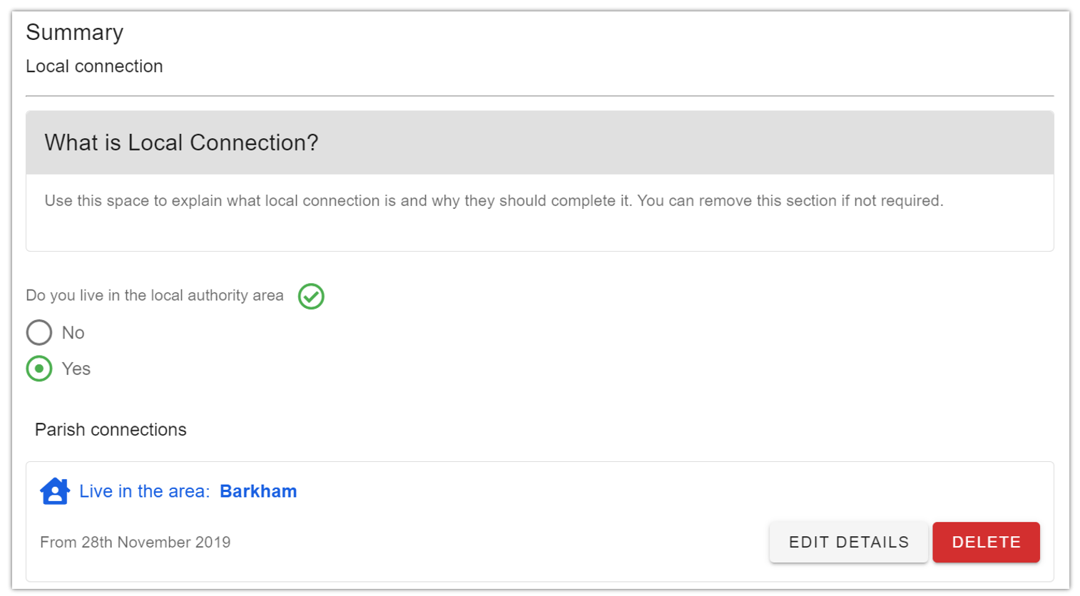This screenshot has height=596, width=1080.
Task: Open EDIT DETAILS for Barkham connection
Action: click(x=848, y=542)
